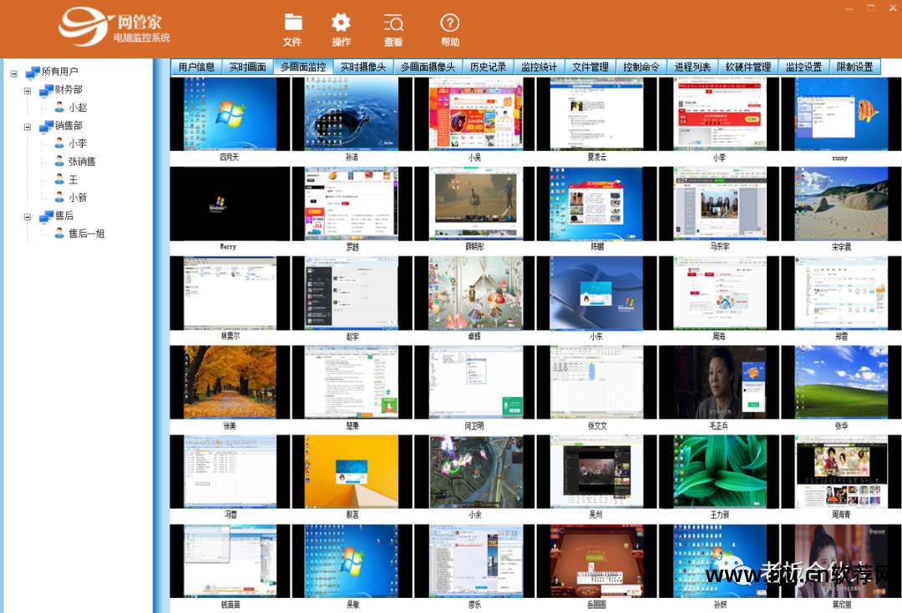Open the 文件管理 tab
The image size is (902, 613).
coord(590,67)
